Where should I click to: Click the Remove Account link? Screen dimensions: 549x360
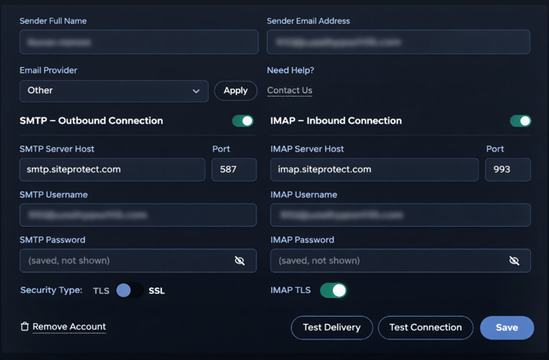point(69,326)
